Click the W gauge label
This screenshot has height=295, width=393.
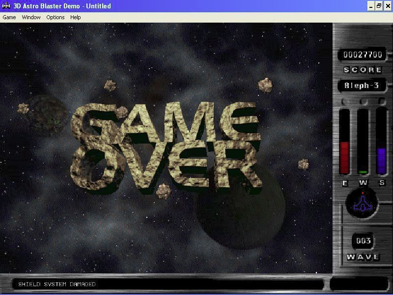click(363, 183)
